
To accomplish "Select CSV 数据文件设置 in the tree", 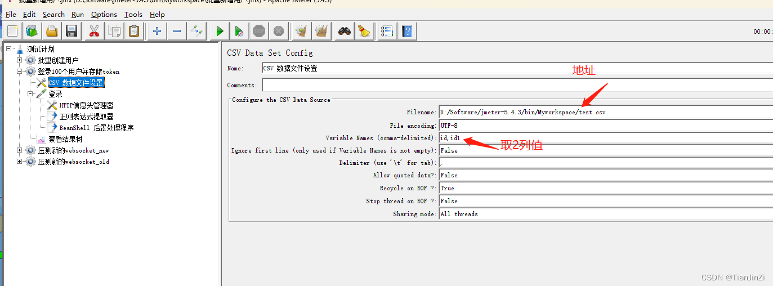I will (76, 83).
